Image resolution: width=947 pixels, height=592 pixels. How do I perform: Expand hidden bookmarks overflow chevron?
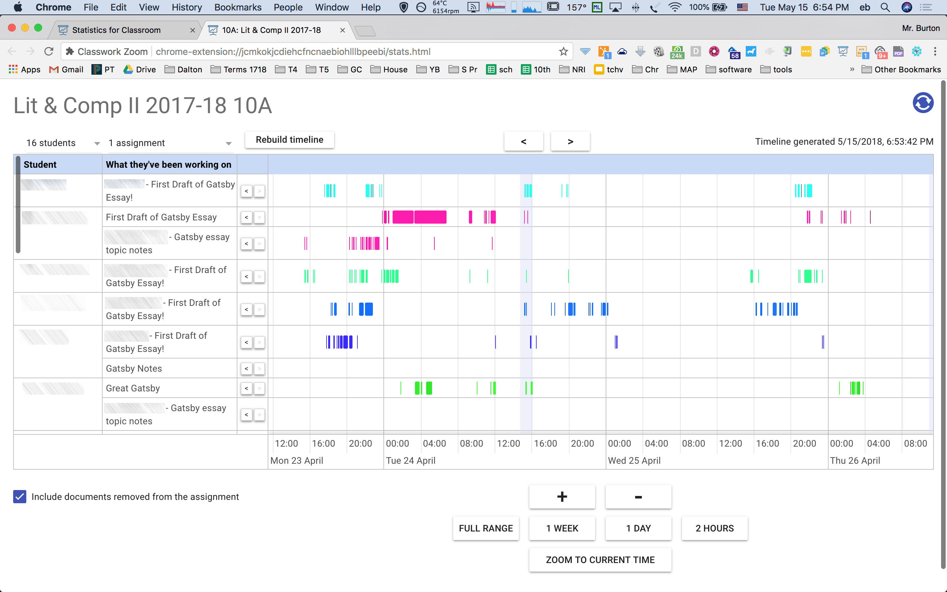[852, 69]
